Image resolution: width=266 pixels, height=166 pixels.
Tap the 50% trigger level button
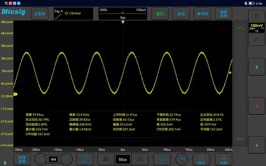coord(161,159)
